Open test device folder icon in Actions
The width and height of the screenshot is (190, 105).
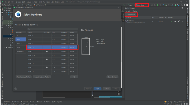(175, 21)
